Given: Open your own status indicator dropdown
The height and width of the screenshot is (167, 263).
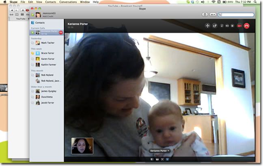Looking at the screenshot, I should coord(32,15).
